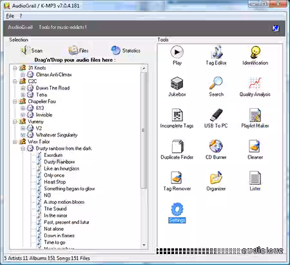This screenshot has height=265, width=290.
Task: Click the AudioGrail title bar app icon
Action: coord(7,6)
